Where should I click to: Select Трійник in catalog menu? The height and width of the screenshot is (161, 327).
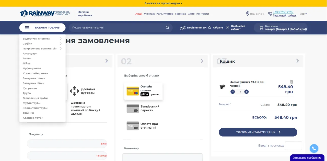pos(28,113)
